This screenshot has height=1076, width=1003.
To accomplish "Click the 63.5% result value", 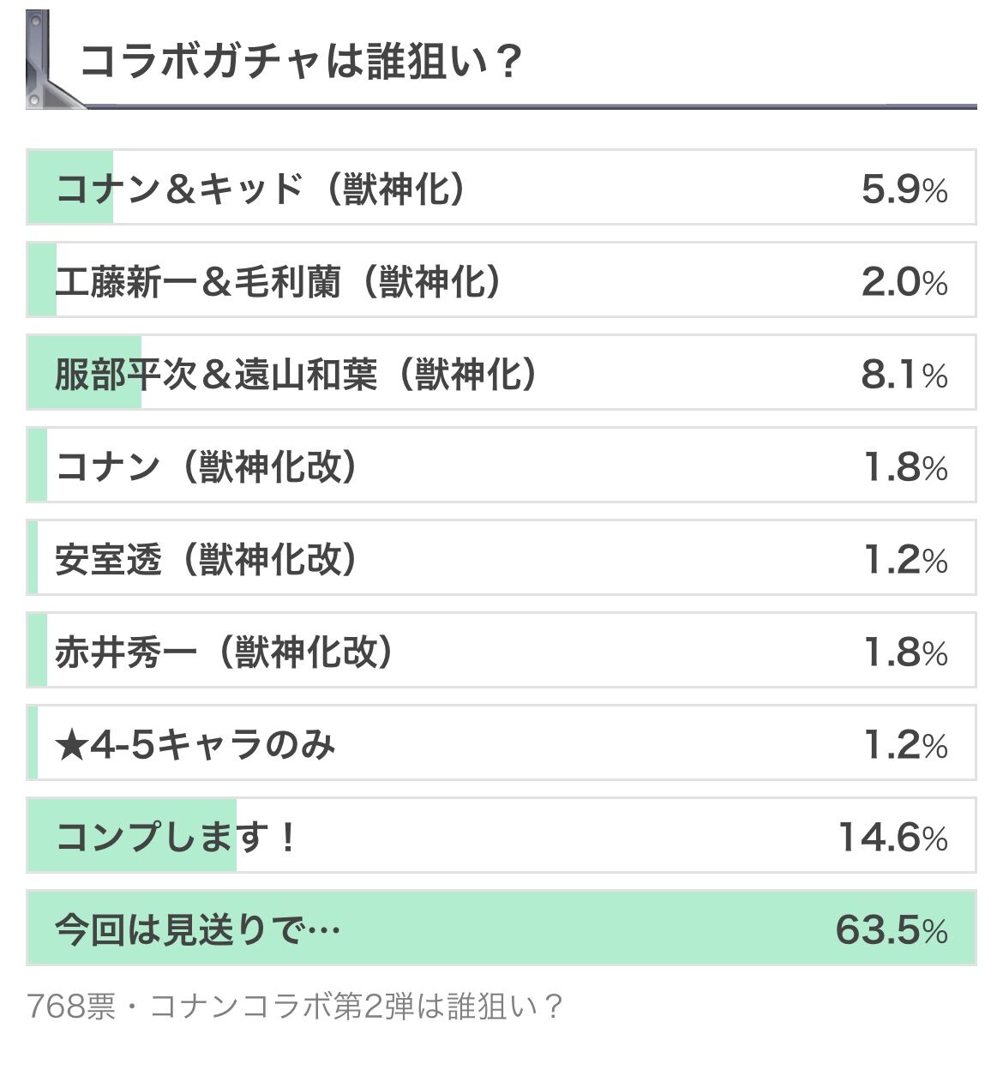I will [x=892, y=929].
